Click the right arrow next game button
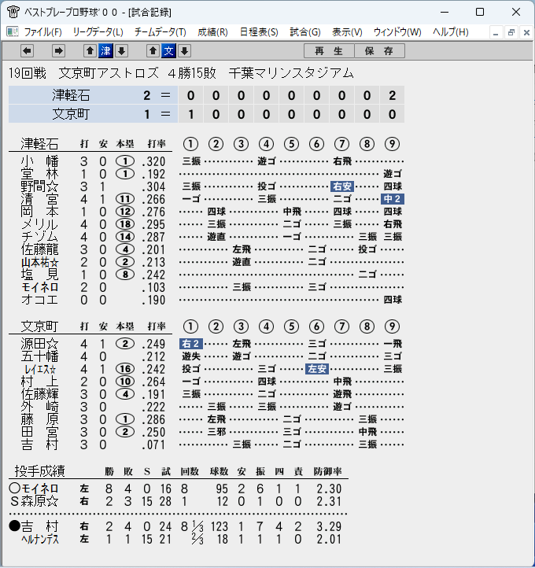 coord(58,51)
